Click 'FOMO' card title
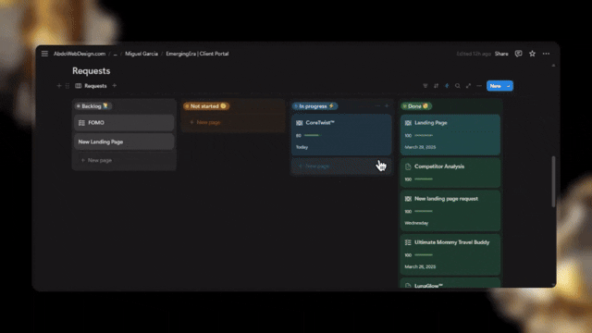 [96, 123]
